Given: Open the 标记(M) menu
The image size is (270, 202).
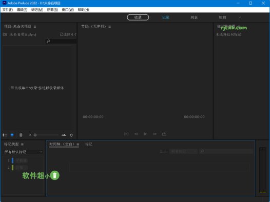Looking at the screenshot, I should point(37,10).
